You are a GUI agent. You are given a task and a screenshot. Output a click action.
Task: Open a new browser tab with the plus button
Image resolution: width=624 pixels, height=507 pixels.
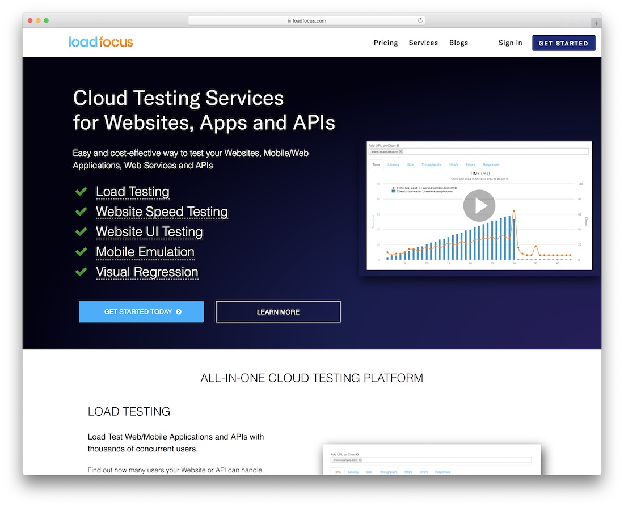point(596,23)
